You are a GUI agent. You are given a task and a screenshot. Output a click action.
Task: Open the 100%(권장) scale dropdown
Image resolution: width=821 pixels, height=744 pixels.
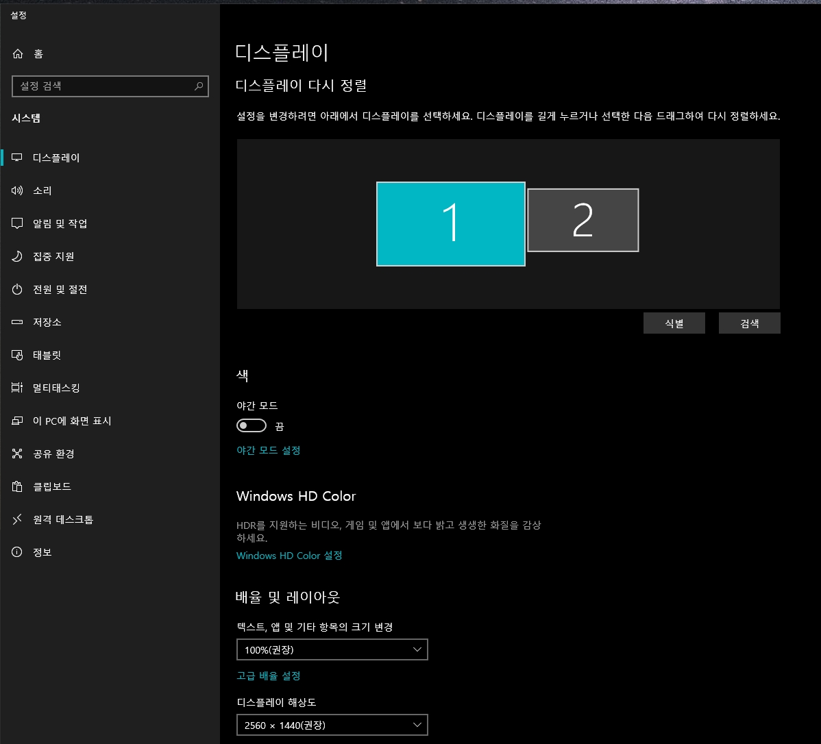(332, 649)
